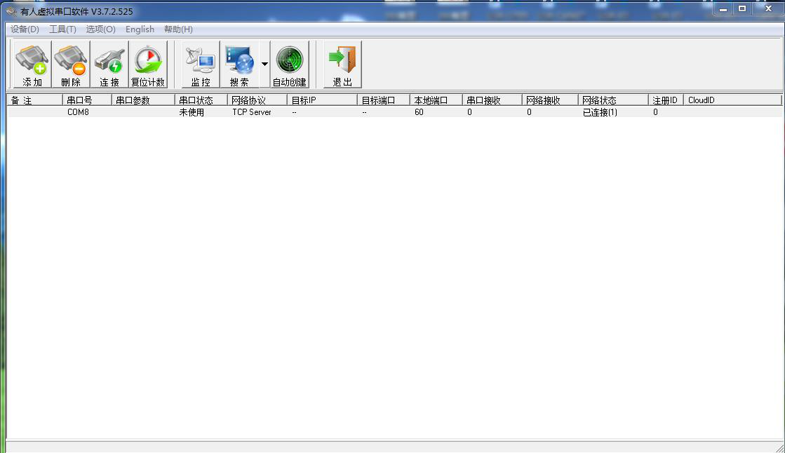Expand the dropdown arrow beside 搜索
785x453 pixels.
tap(264, 65)
